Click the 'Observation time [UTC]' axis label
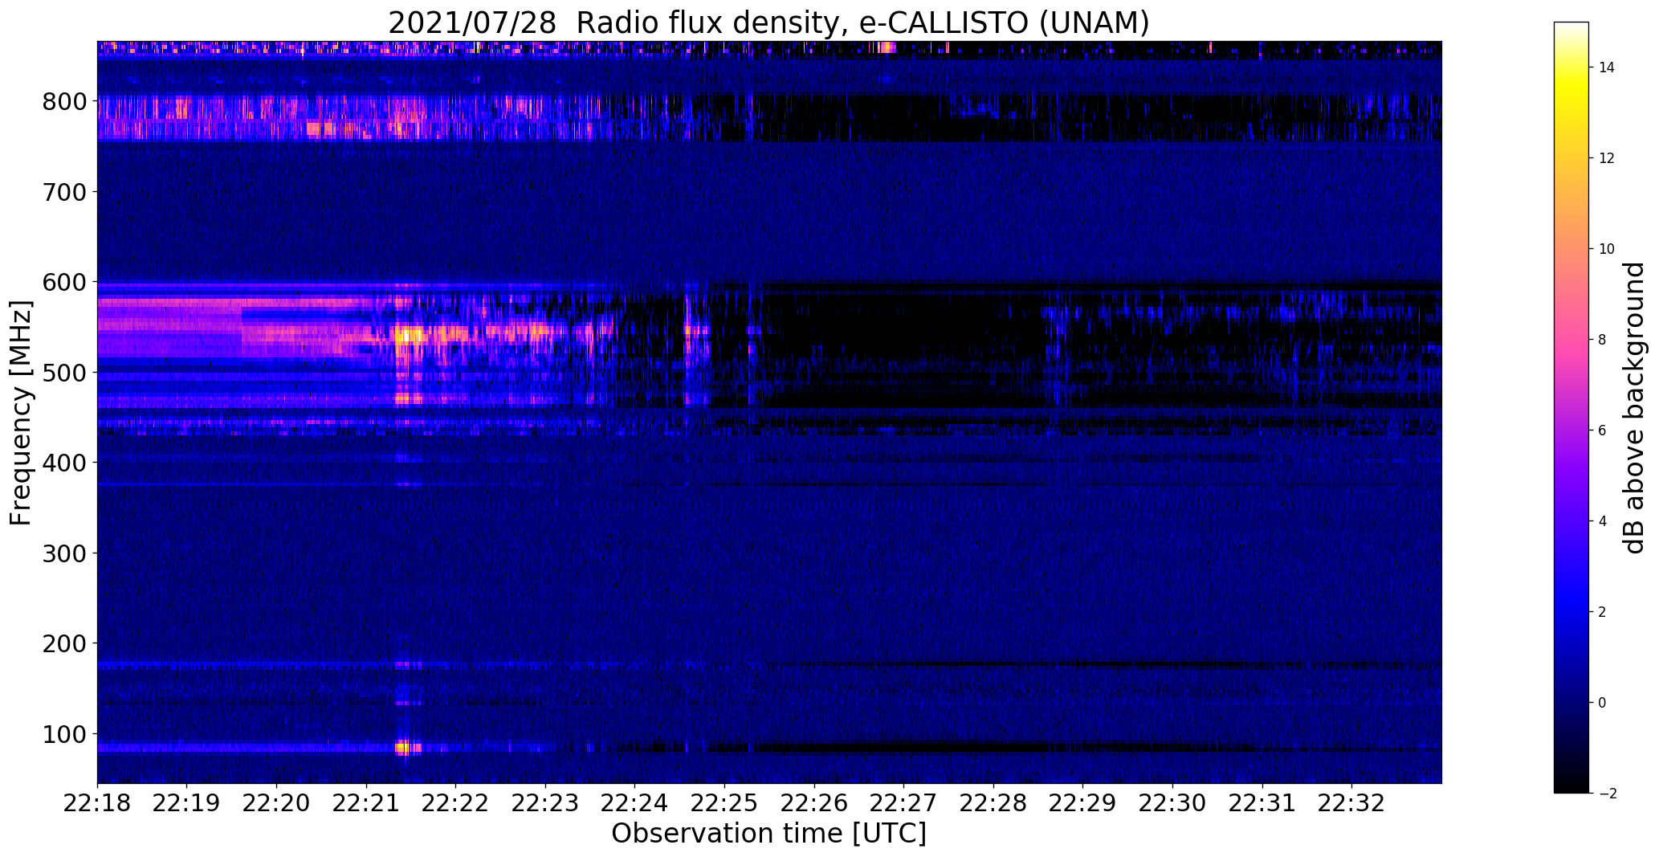Image resolution: width=1659 pixels, height=857 pixels. coord(768,833)
